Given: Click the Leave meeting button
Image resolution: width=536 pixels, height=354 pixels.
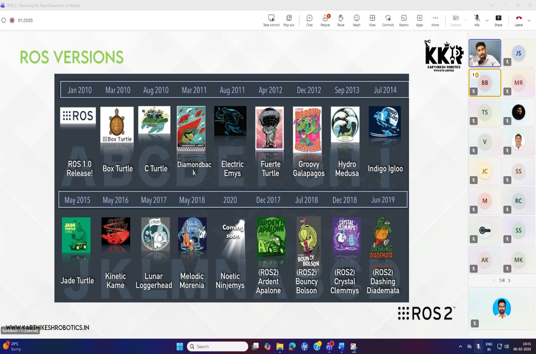Looking at the screenshot, I should click(518, 20).
